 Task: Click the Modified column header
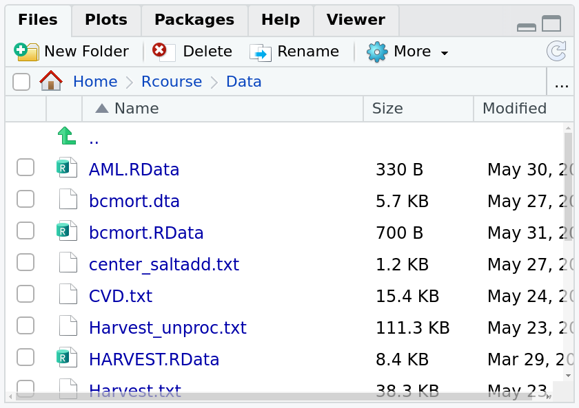pyautogui.click(x=514, y=108)
